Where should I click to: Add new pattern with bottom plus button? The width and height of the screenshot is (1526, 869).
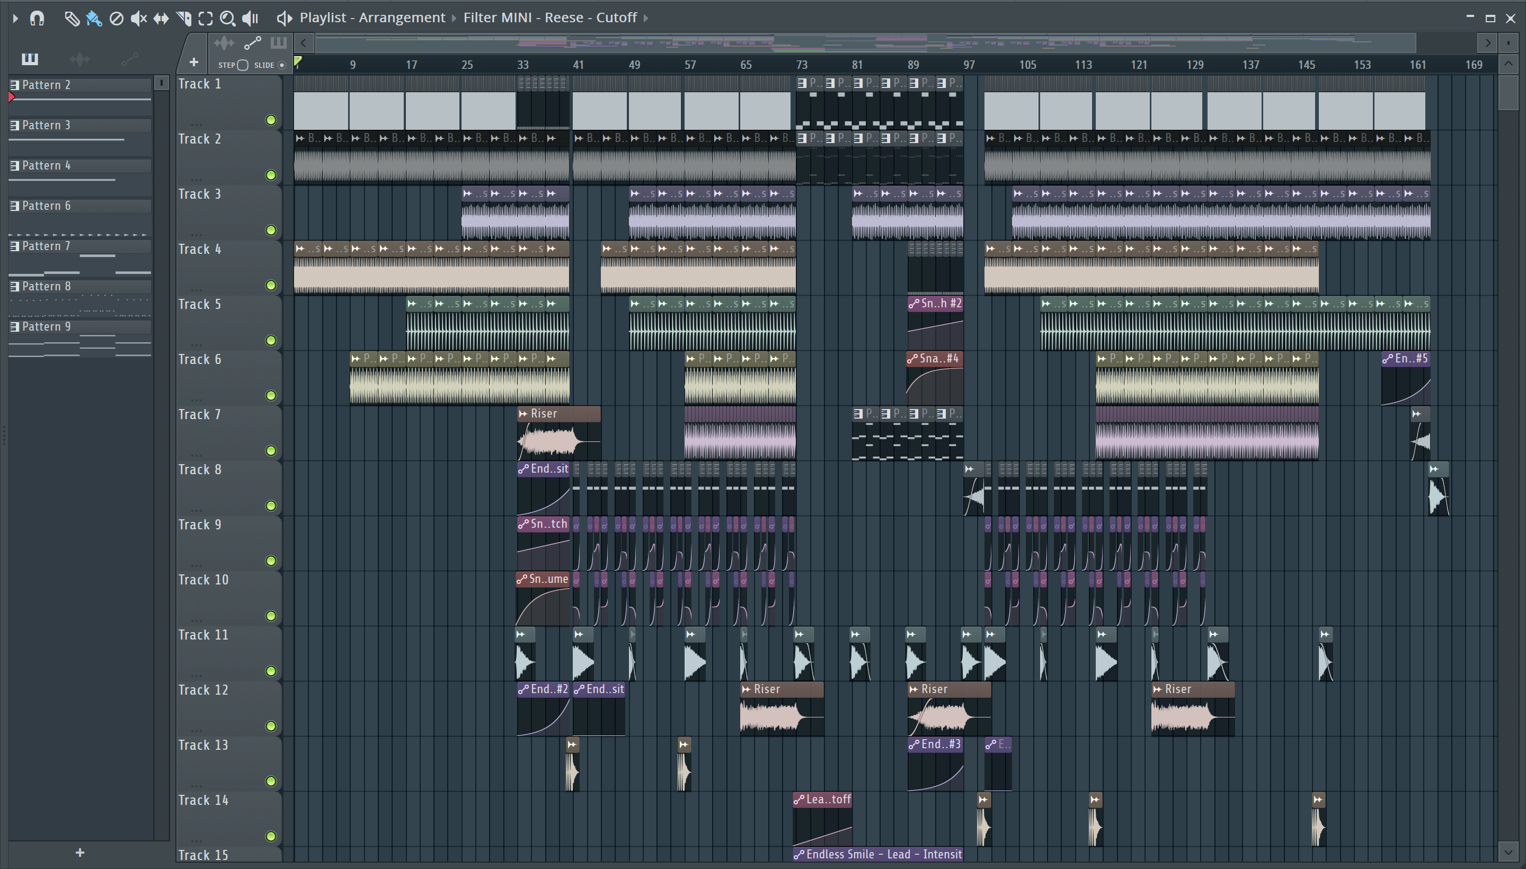80,853
